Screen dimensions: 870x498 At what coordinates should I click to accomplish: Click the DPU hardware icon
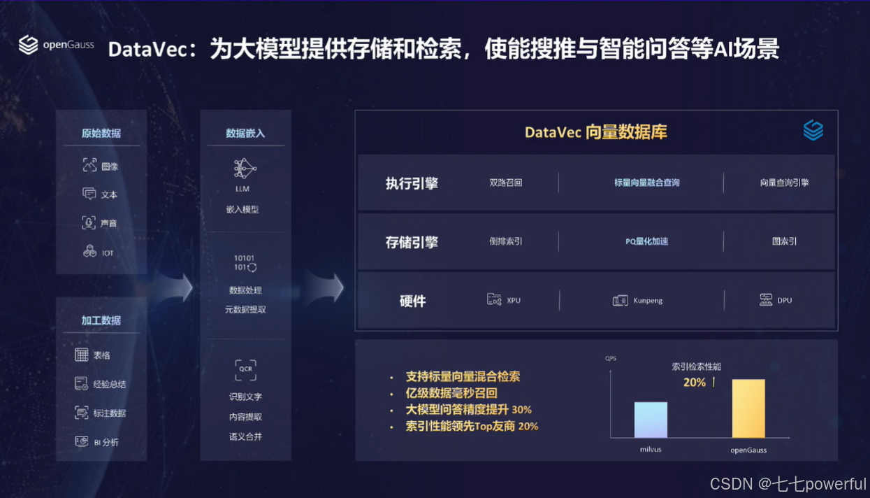(766, 299)
